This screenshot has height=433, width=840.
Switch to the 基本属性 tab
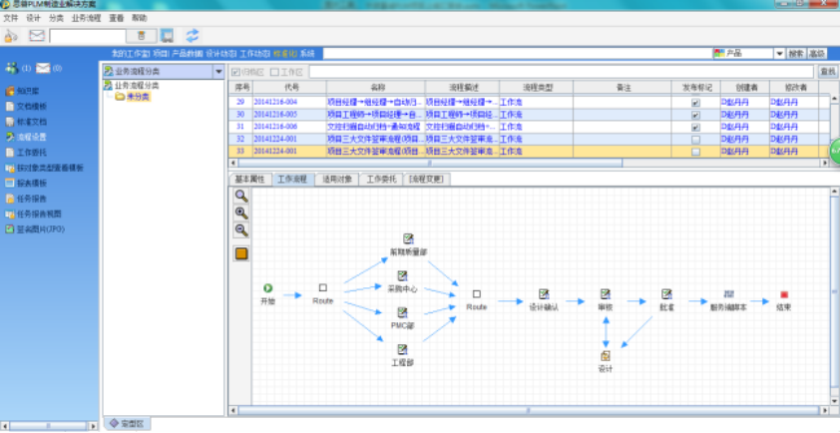click(250, 180)
